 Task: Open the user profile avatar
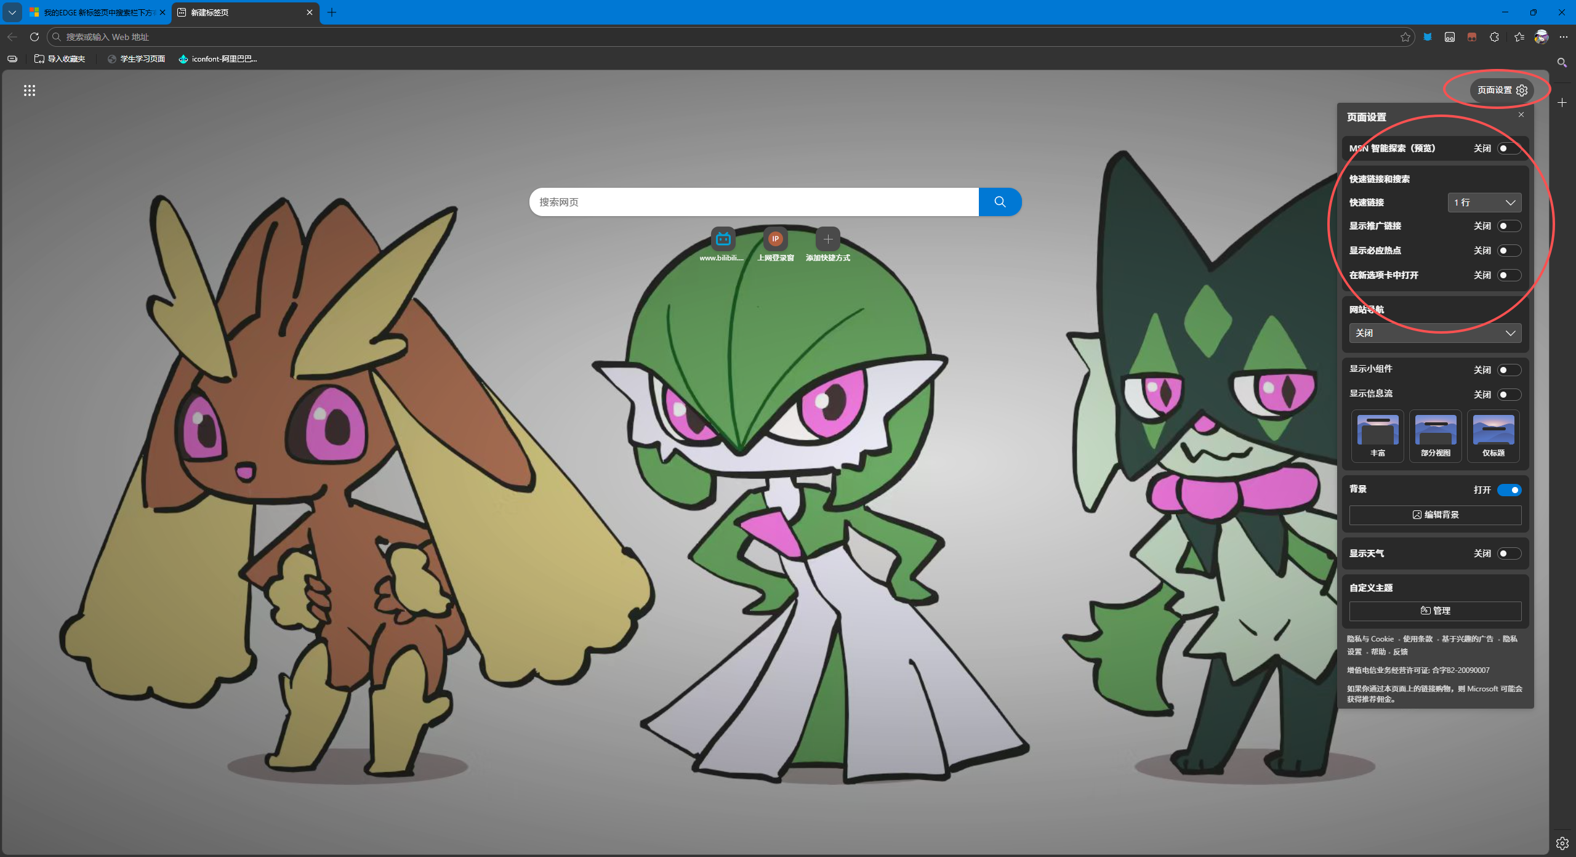click(x=1542, y=37)
